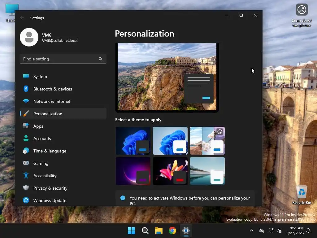The image size is (317, 238).
Task: Select the This PC desktop icon
Action: click(x=10, y=13)
